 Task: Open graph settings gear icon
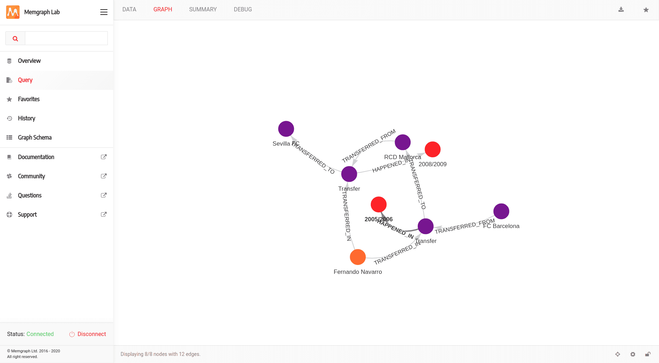[633, 354]
